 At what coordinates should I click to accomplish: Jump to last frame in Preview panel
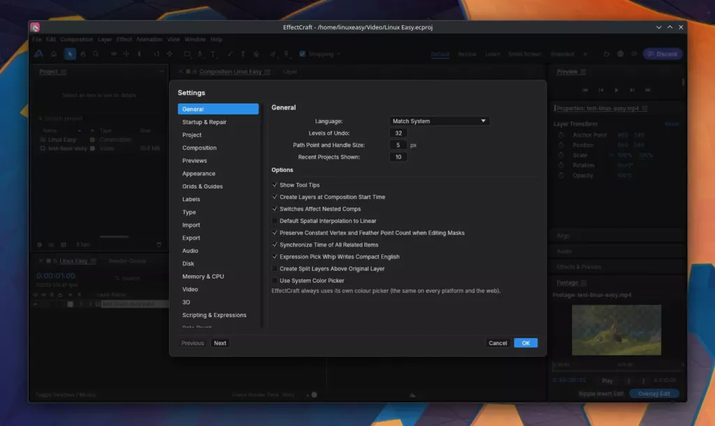pyautogui.click(x=647, y=90)
